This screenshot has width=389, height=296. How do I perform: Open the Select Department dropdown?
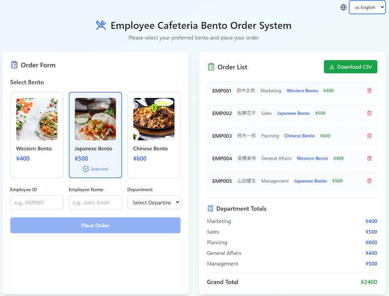(x=154, y=202)
